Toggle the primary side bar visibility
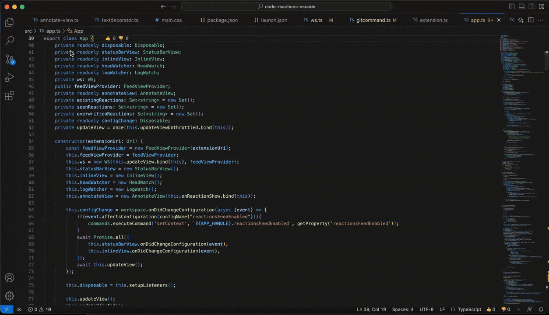Image resolution: width=549 pixels, height=315 pixels. (511, 7)
